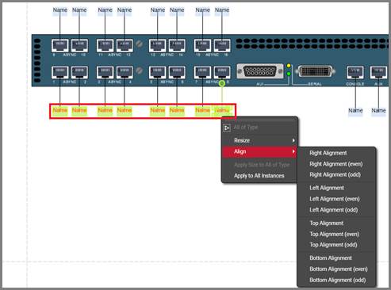The height and width of the screenshot is (290, 391).
Task: Click the yellow status LED on the panel
Action: (x=289, y=66)
